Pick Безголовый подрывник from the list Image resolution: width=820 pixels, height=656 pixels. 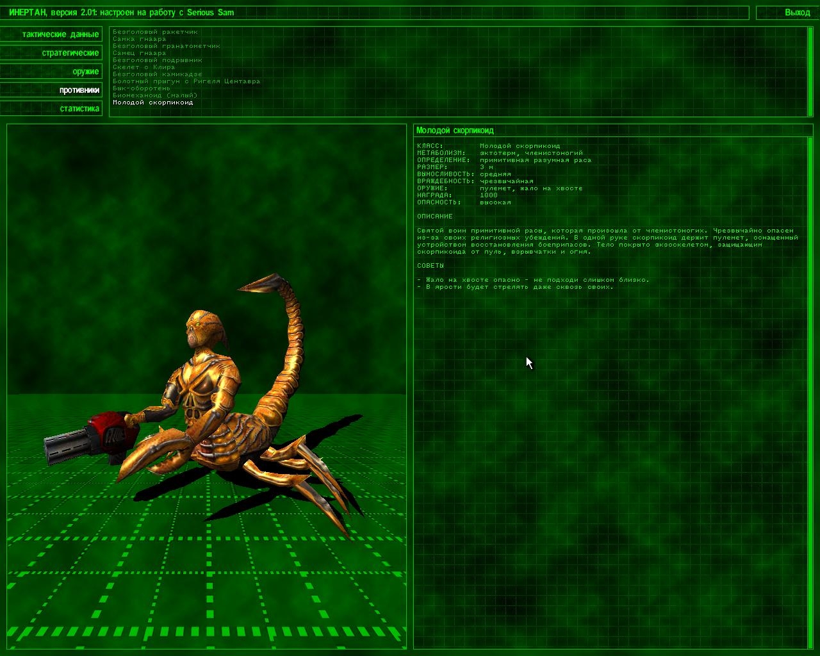pyautogui.click(x=158, y=60)
